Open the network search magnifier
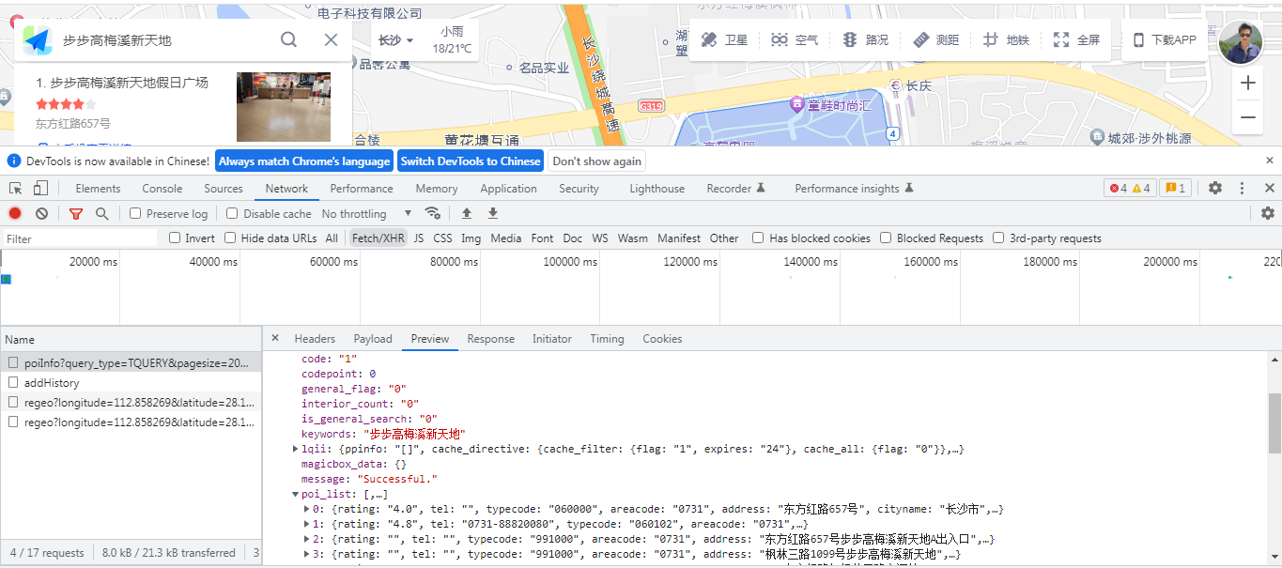Image resolution: width=1282 pixels, height=568 pixels. (x=102, y=213)
